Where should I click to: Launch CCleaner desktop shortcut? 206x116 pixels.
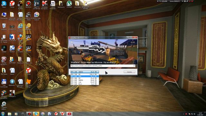(x=20, y=49)
